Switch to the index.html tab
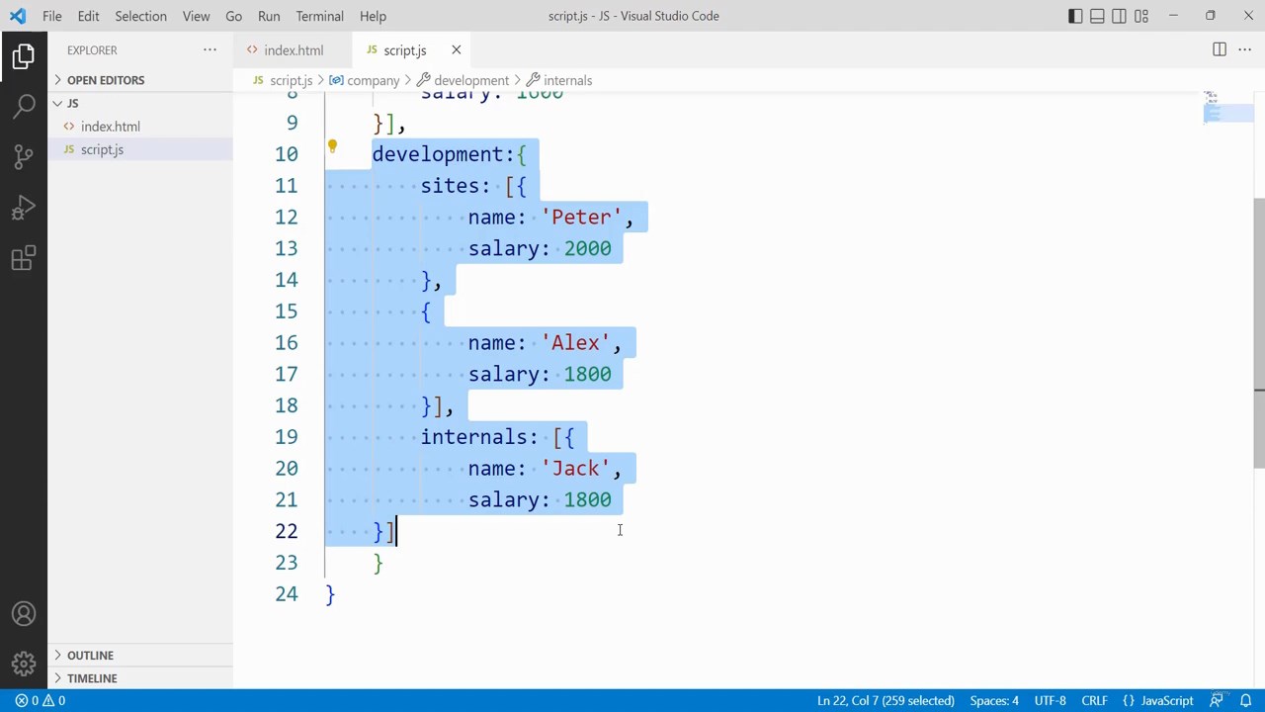Screen dimensions: 1265x712 pos(293,49)
